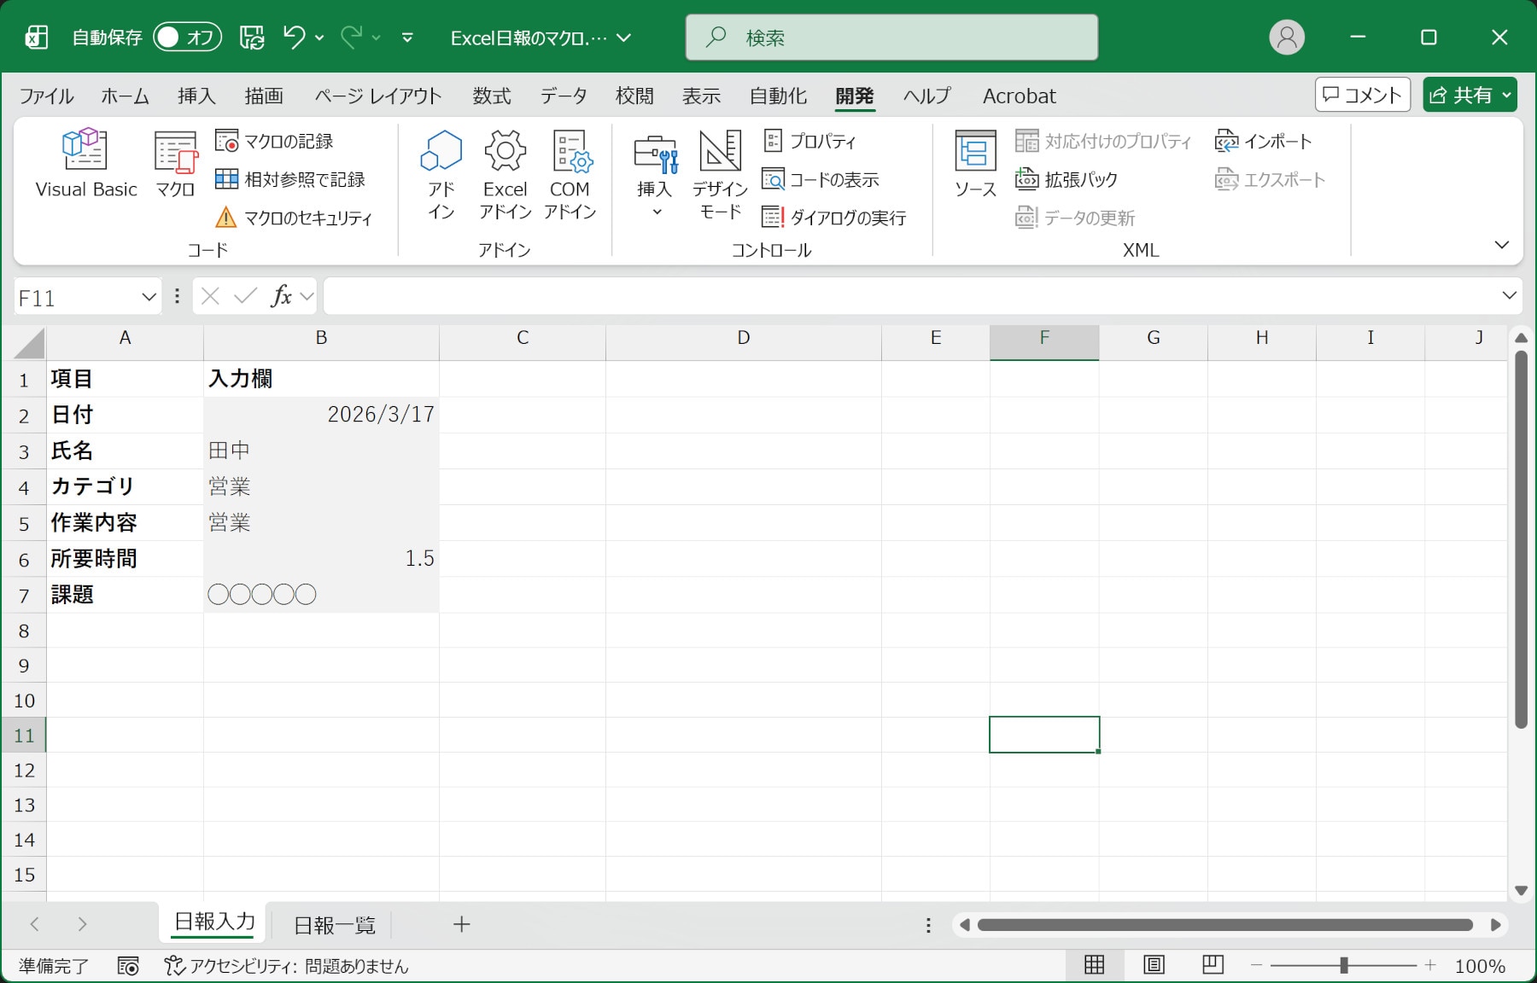Click the マクロ (Macros) icon
The image size is (1537, 983).
[x=175, y=164]
